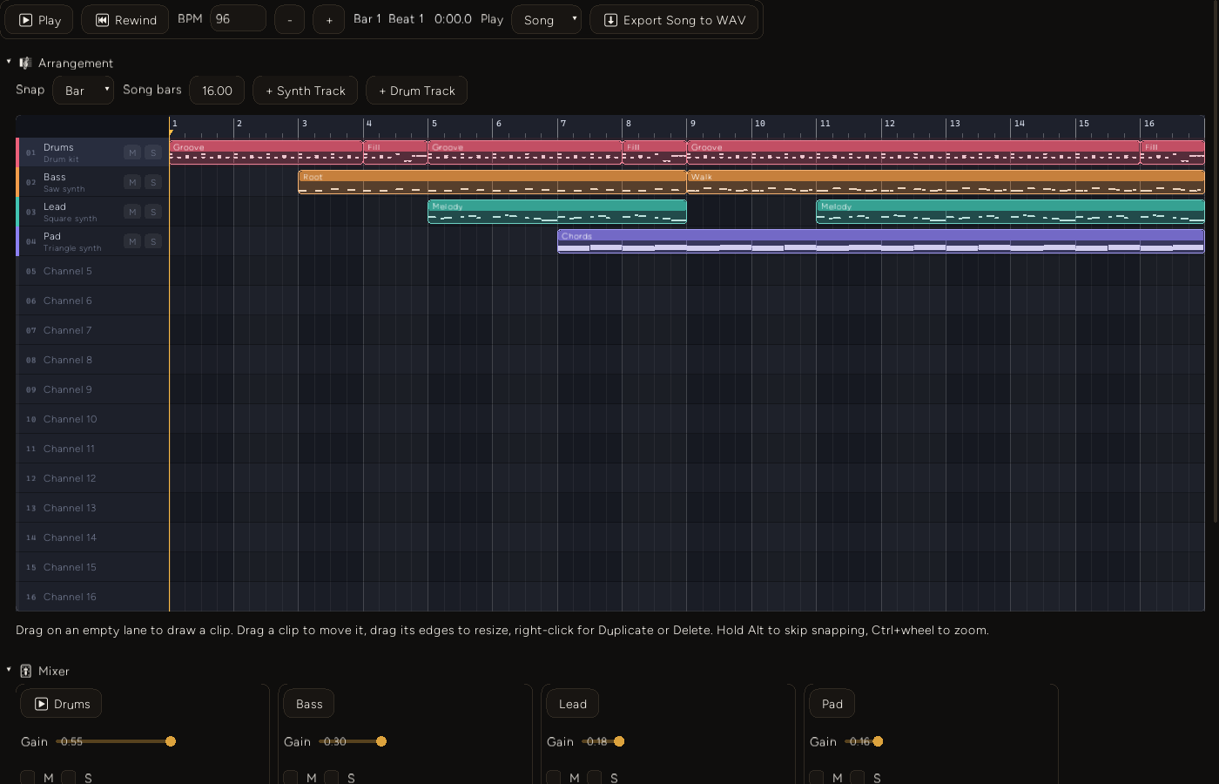Solo the Bass track with S button

click(x=153, y=182)
